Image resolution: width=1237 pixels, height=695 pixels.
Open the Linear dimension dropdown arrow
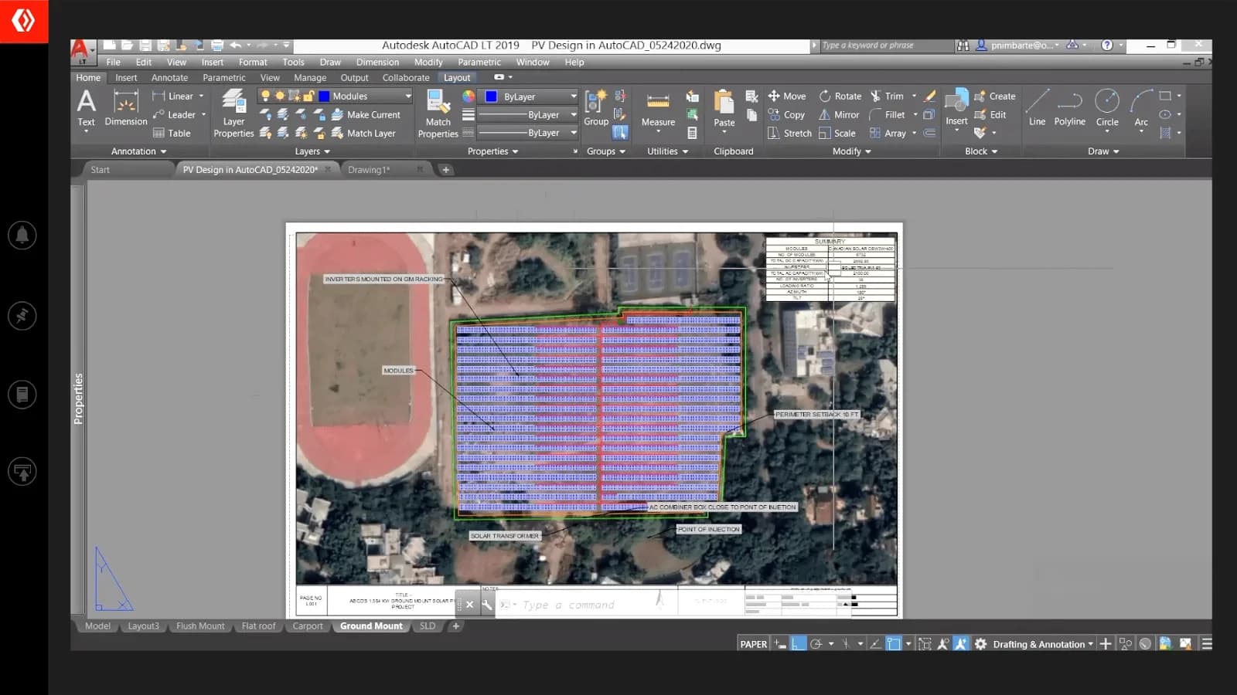click(x=201, y=97)
